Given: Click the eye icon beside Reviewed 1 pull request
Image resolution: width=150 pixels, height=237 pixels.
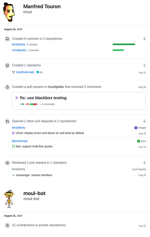Looking at the screenshot, I should tap(7, 163).
